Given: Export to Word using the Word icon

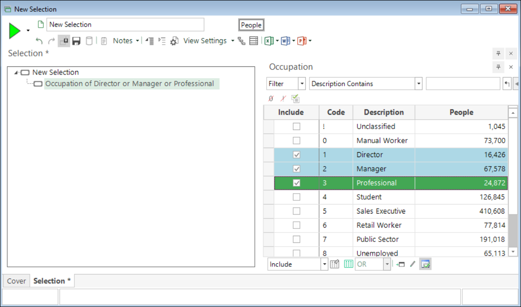Looking at the screenshot, I should 285,41.
